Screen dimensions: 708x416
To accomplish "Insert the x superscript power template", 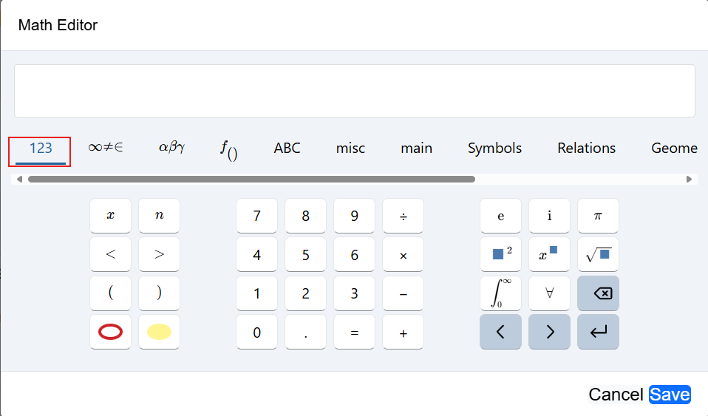I will [549, 254].
